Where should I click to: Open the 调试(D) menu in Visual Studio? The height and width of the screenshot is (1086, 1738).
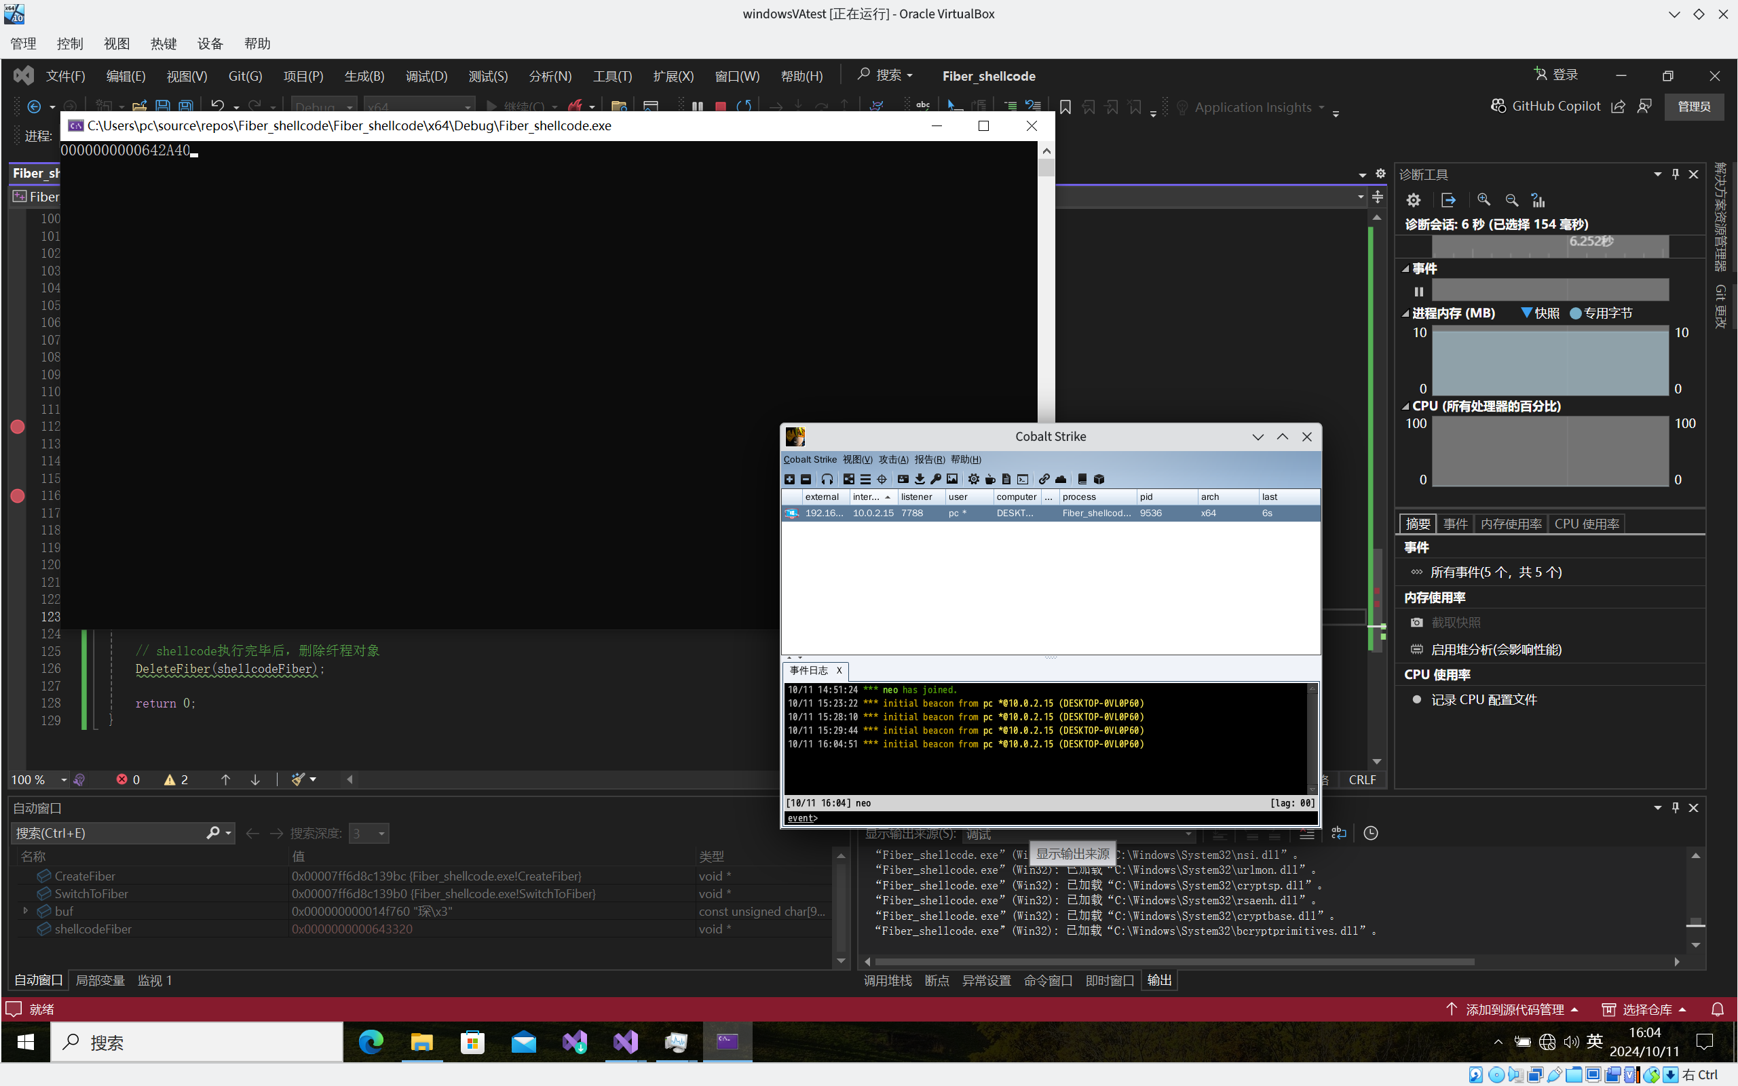426,76
